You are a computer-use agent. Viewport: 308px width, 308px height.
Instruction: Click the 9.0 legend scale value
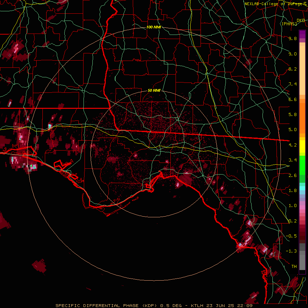(293, 54)
